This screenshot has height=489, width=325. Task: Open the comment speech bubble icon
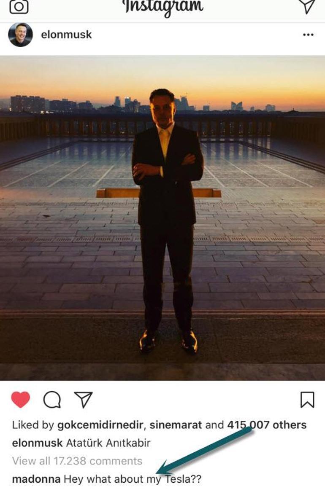coord(52,400)
